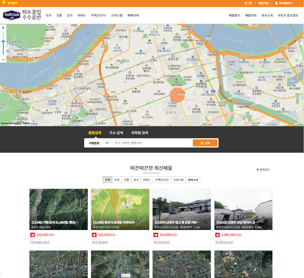Click the location pin for 경기 가평군 북면
The image size is (304, 278).
pyautogui.click(x=32, y=227)
